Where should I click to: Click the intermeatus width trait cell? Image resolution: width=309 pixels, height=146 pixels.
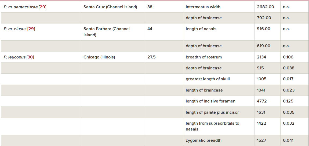(219, 7)
